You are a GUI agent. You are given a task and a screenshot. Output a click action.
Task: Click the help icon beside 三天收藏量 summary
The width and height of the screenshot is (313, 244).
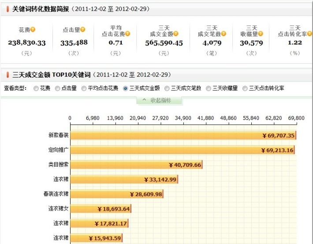coord(261,34)
